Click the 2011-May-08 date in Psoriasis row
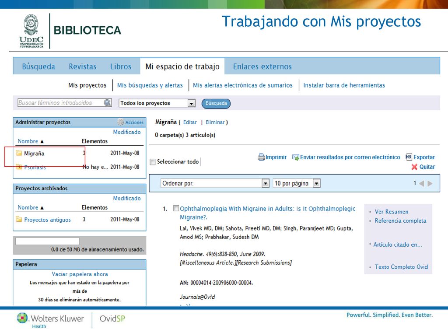This screenshot has width=448, height=336. pos(125,167)
